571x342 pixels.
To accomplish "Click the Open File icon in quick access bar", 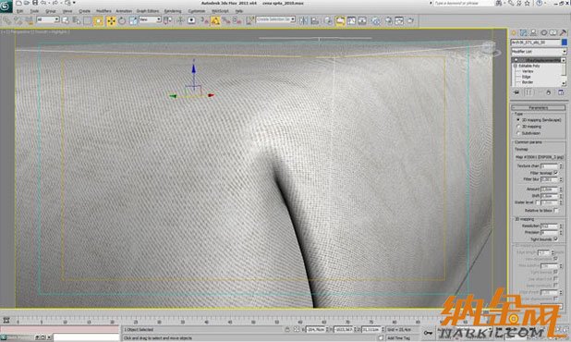I will 27,3.
